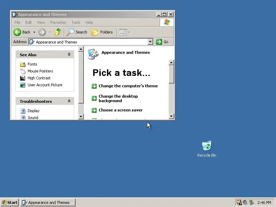This screenshot has width=276, height=207.
Task: Click right pane scrollbar up arrow
Action: 171,62
